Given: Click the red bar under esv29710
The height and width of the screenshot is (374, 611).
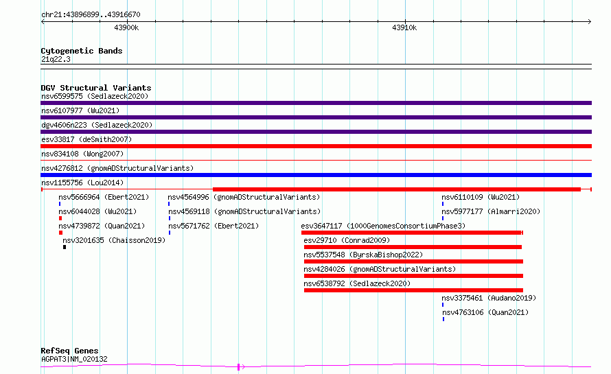Looking at the screenshot, I should coord(413,247).
